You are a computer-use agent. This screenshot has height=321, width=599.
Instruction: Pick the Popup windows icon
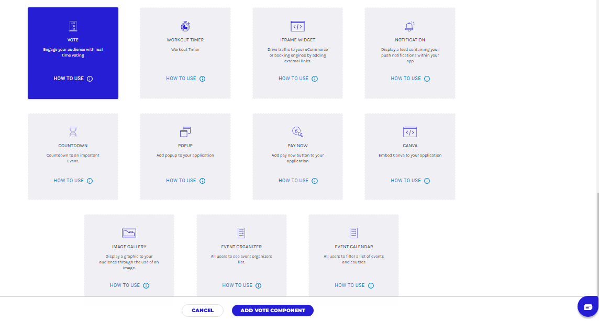[x=185, y=132]
